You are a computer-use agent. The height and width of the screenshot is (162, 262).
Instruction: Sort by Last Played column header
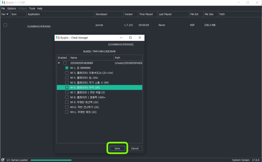coord(173,14)
